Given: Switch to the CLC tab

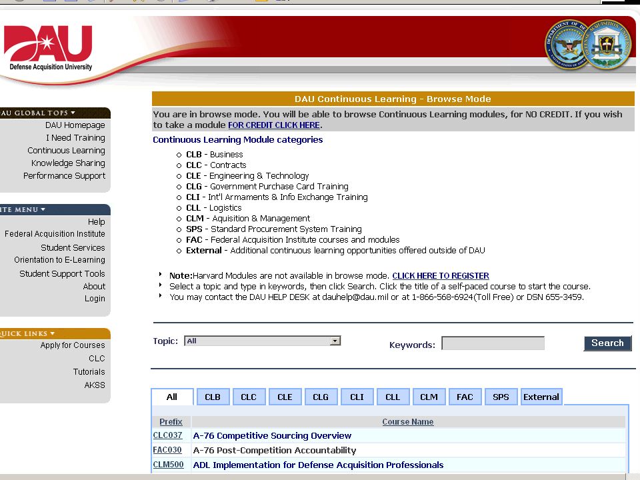Looking at the screenshot, I should click(x=249, y=397).
